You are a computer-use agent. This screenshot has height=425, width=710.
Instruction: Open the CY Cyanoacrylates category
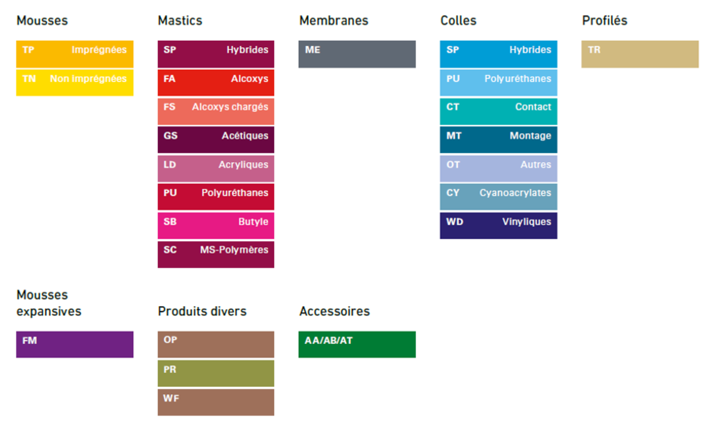pos(498,197)
